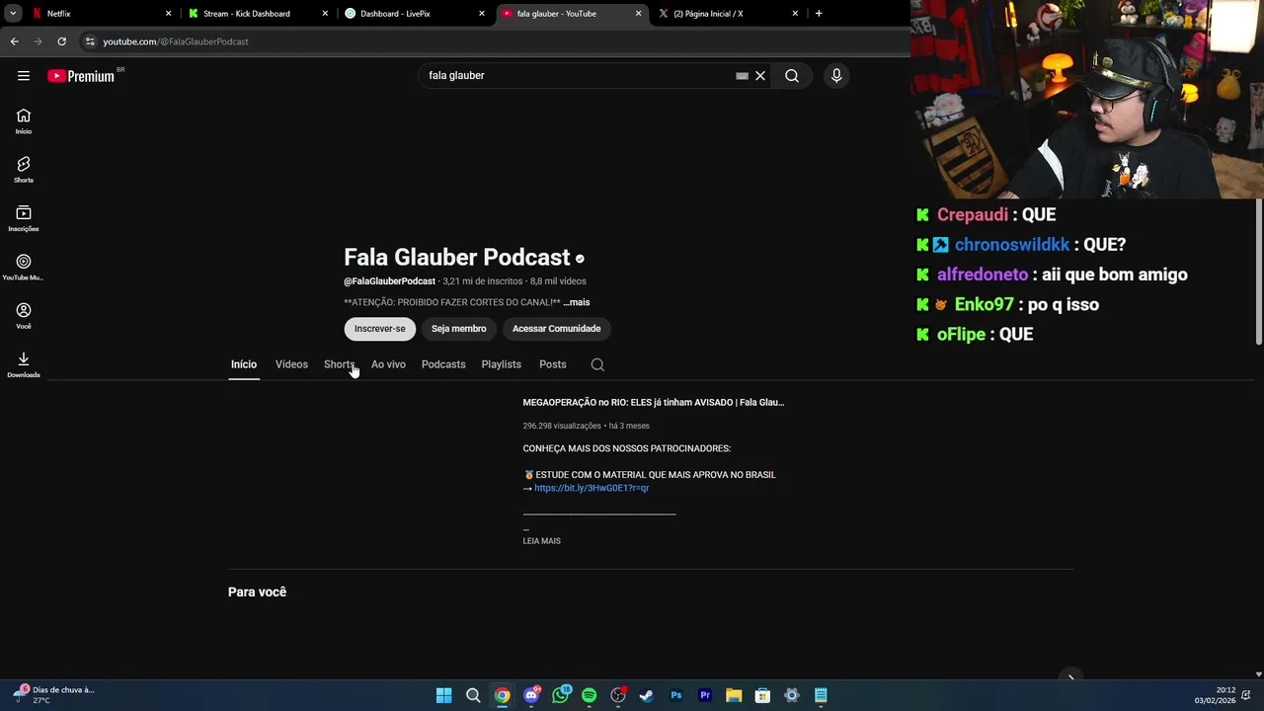1264x711 pixels.
Task: Open OBS Studio from the taskbar
Action: pos(618,695)
